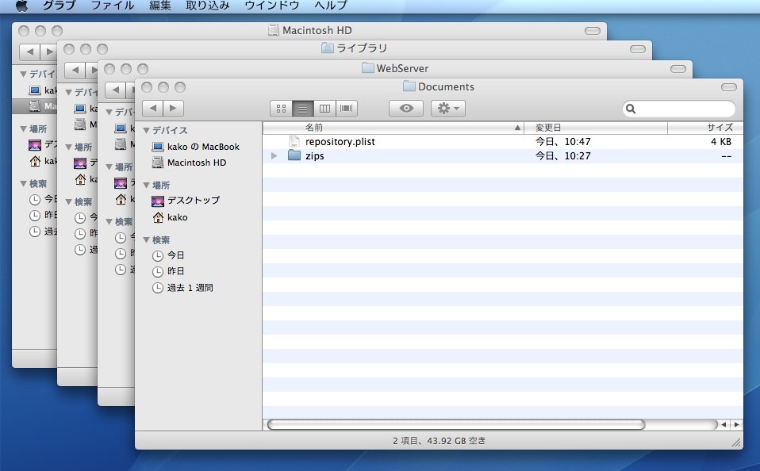Select 過去 1 週間 search in Documents sidebar
This screenshot has width=760, height=471.
(x=182, y=288)
